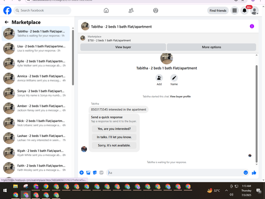The width and height of the screenshot is (265, 199).
Task: Choose a GIF icon in composer
Action: [x=101, y=172]
